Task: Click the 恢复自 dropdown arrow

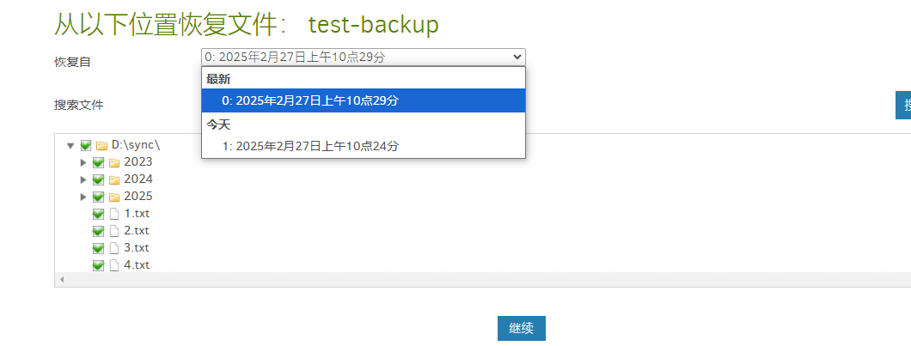Action: (517, 57)
